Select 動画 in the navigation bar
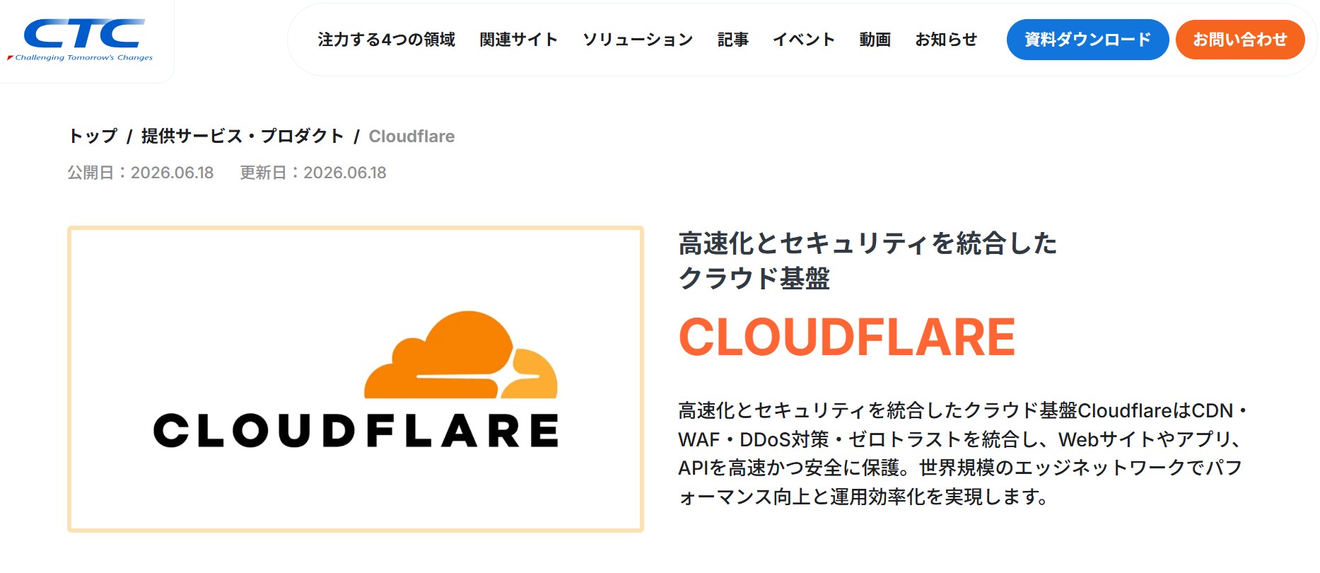This screenshot has height=573, width=1320. [875, 40]
